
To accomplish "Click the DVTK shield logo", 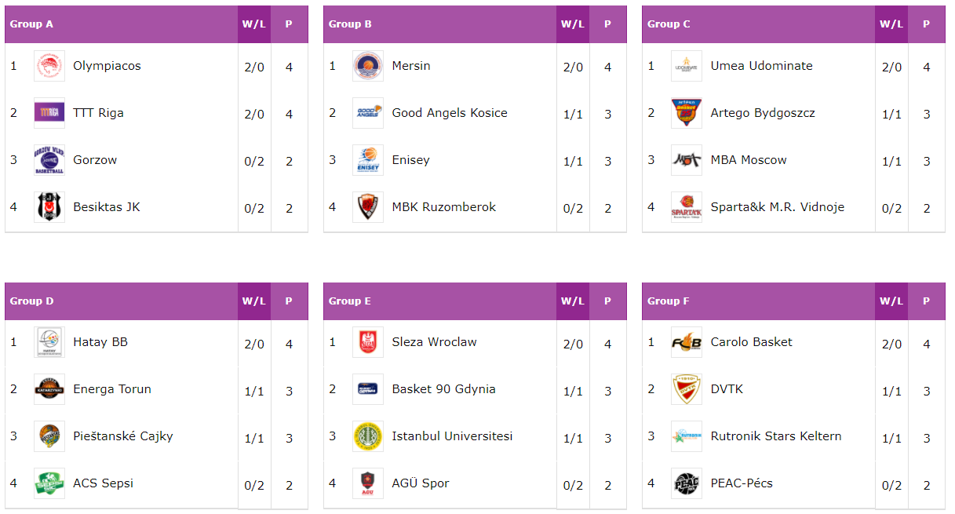I will (x=687, y=389).
